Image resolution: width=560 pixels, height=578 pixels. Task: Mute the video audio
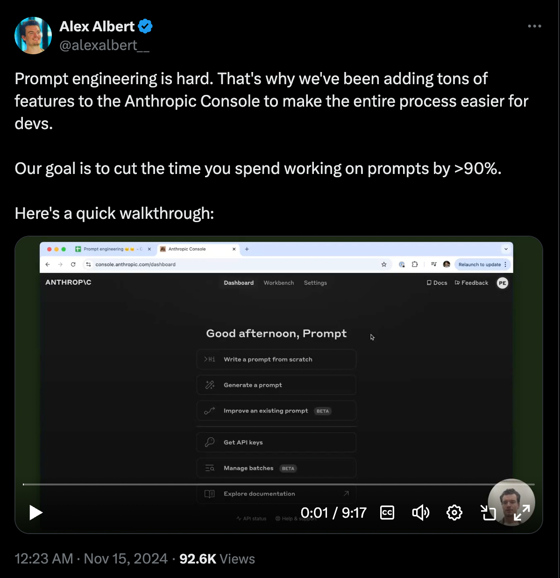coord(421,513)
